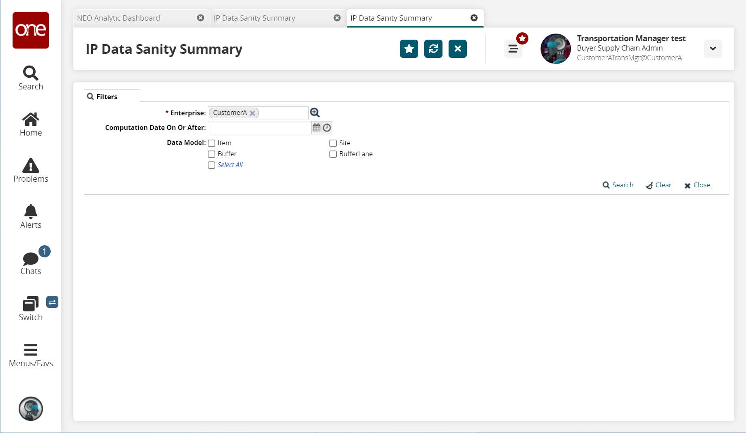Click the Close filters link
Viewport: 746px width, 433px height.
(x=702, y=185)
